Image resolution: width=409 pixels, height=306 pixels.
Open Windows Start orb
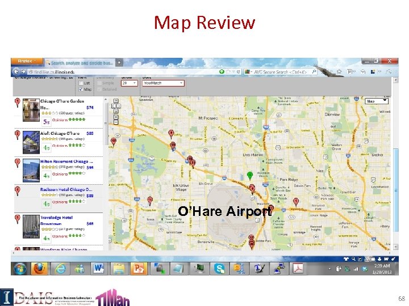pos(20,269)
